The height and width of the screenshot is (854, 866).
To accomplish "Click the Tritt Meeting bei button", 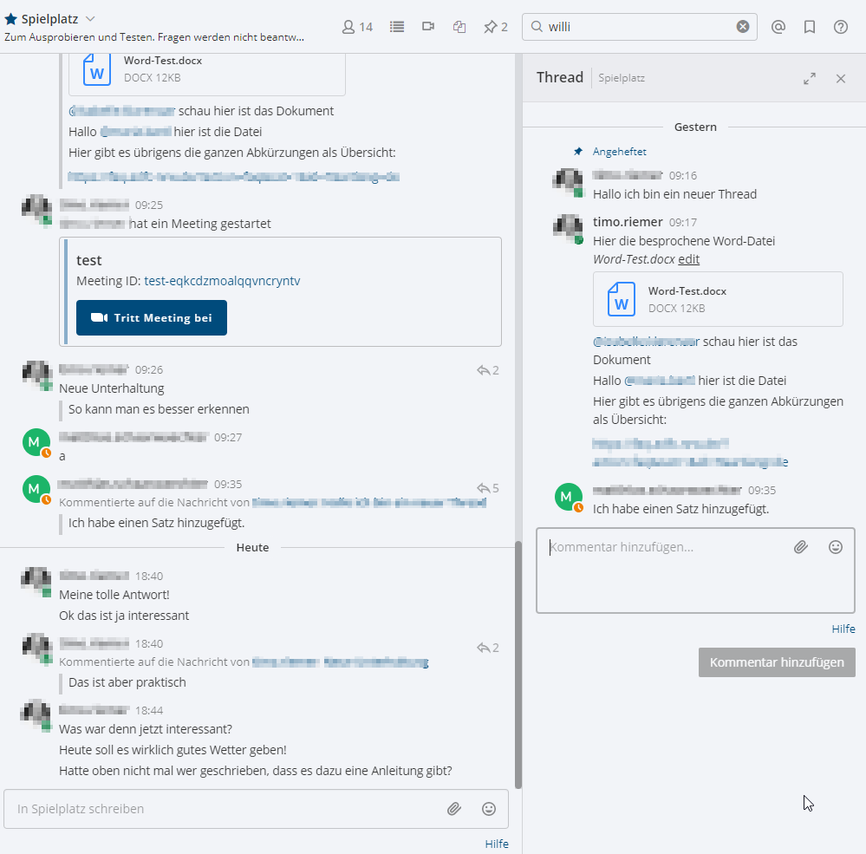I will pos(152,318).
